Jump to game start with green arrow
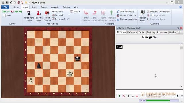 click(4, 11)
